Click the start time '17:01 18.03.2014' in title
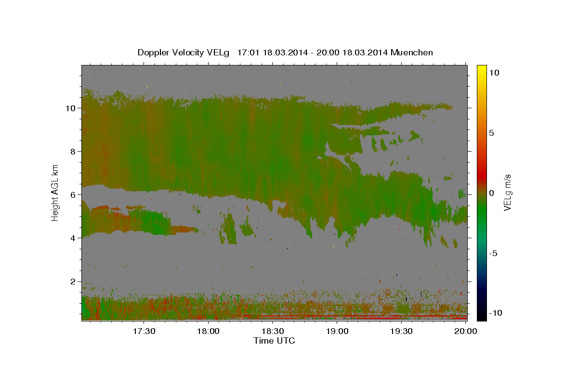Viewport: 578px width, 385px height. tap(272, 52)
